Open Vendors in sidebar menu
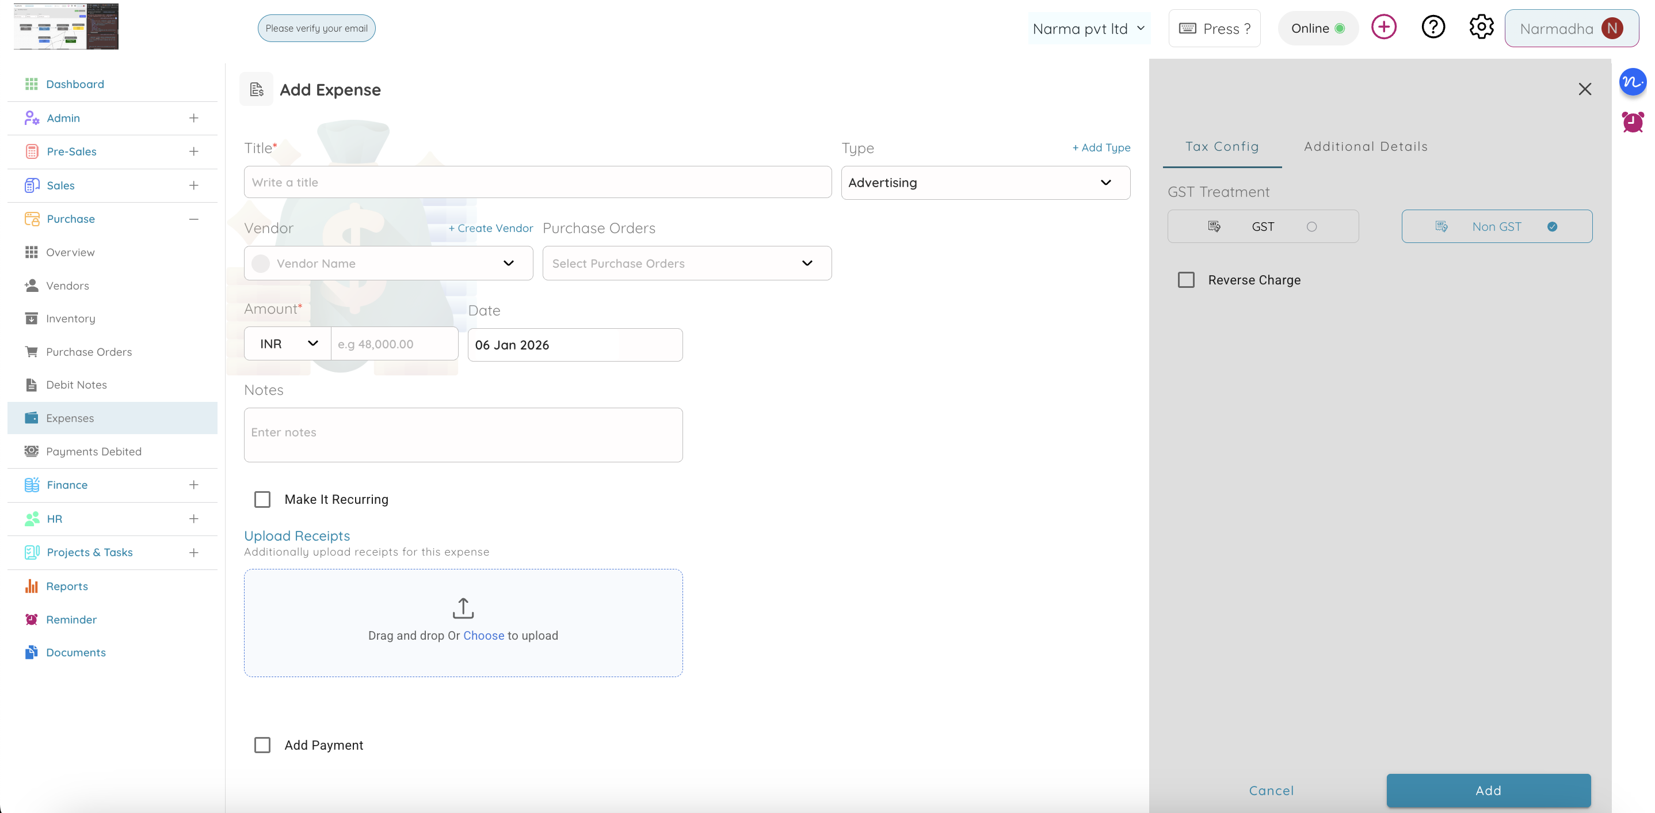Viewport: 1655px width, 813px height. pyautogui.click(x=67, y=286)
